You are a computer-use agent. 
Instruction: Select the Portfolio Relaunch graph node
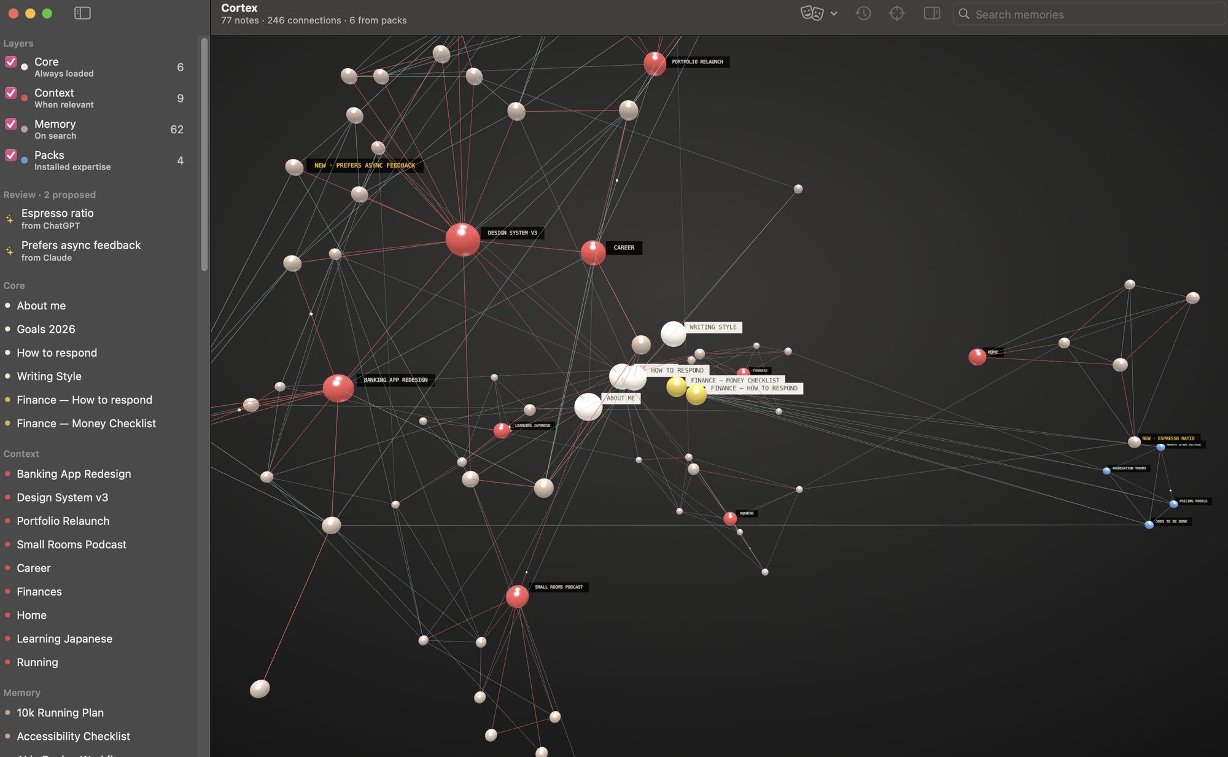pyautogui.click(x=655, y=64)
